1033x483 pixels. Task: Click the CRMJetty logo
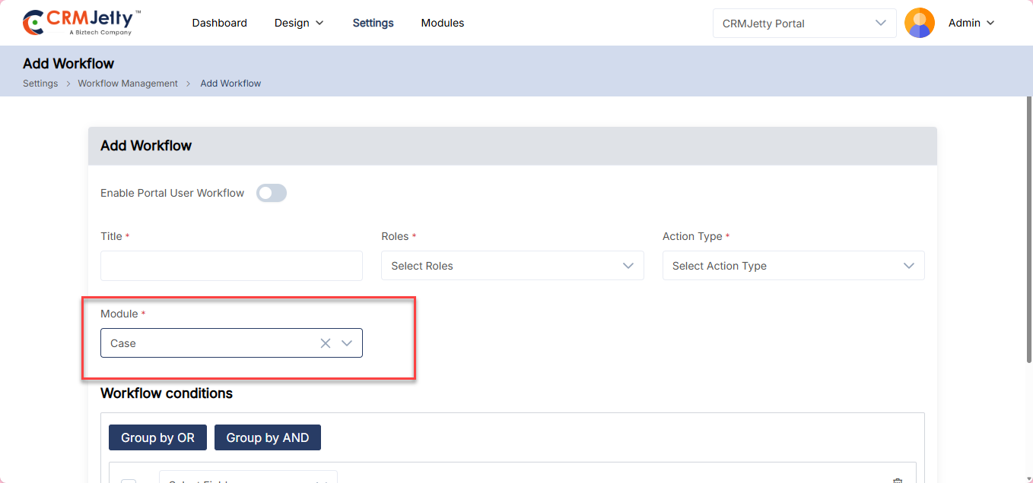click(x=82, y=23)
